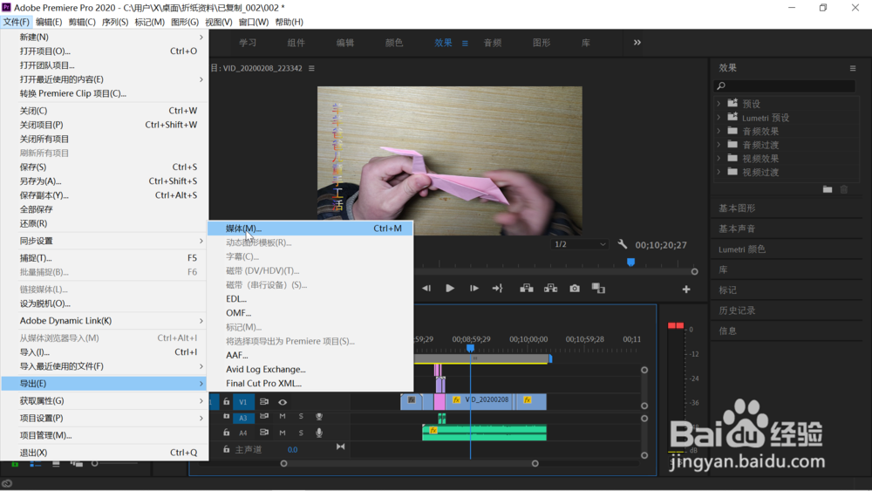
Task: Step back one frame in program monitor
Action: tap(426, 288)
